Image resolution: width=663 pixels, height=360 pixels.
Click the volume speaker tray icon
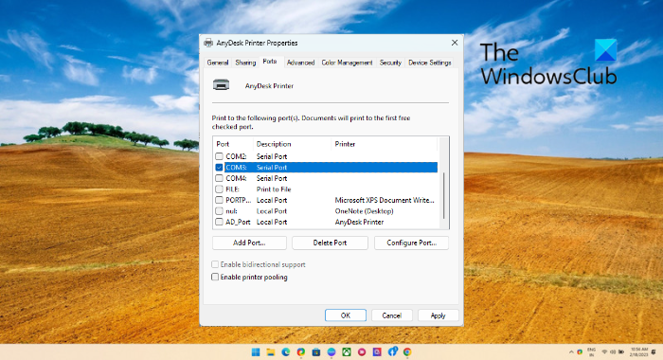pyautogui.click(x=613, y=352)
